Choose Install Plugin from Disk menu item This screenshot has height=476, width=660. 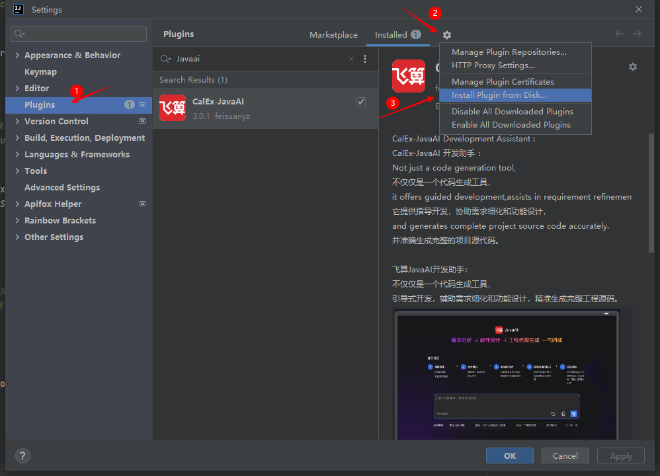coord(515,95)
